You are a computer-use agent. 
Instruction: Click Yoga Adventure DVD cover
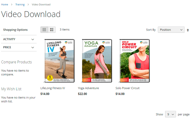[97, 61]
